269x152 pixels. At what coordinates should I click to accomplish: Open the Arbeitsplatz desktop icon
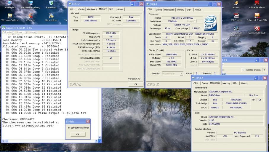pyautogui.click(x=10, y=5)
